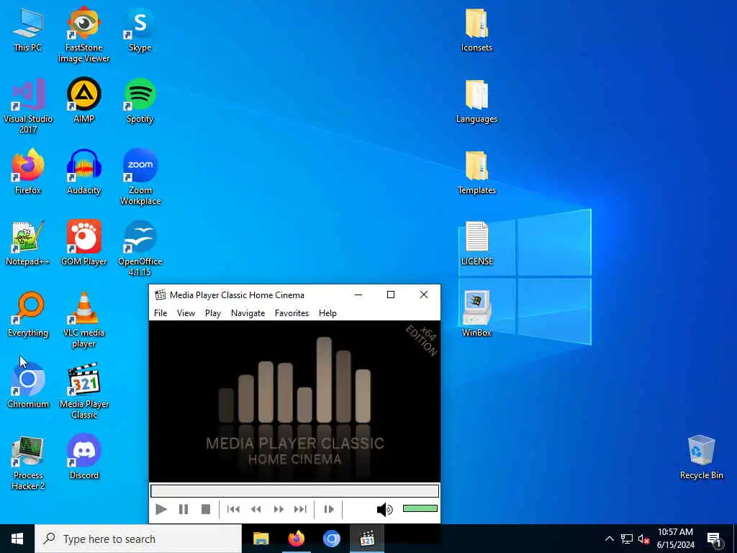737x553 pixels.
Task: Click the muted volume tray icon
Action: click(643, 539)
